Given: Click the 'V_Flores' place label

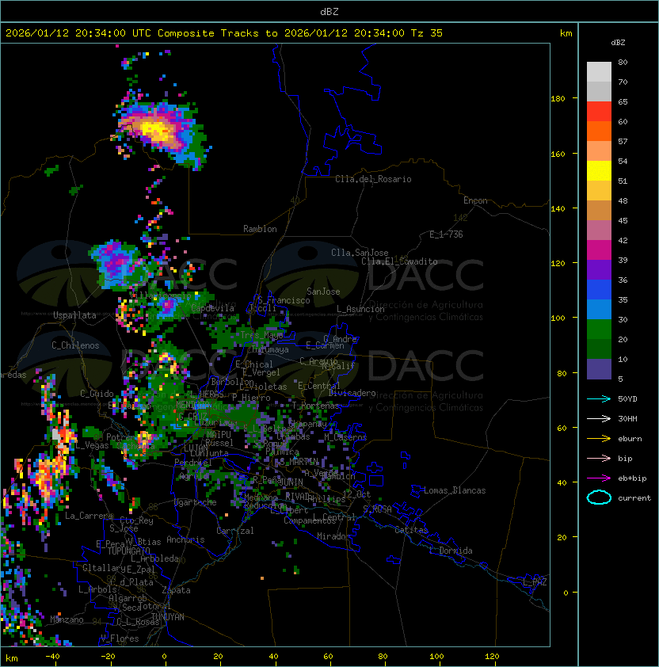Looking at the screenshot, I should point(120,638).
